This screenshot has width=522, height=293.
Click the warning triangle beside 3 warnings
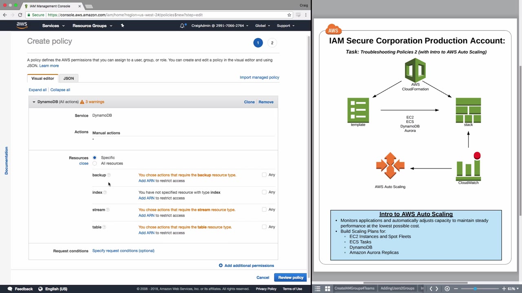[82, 102]
